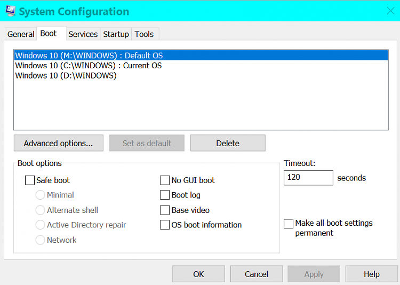Select Windows 10 (M:\WINDOWS) Default OS entry
This screenshot has width=400, height=285.
pyautogui.click(x=201, y=56)
